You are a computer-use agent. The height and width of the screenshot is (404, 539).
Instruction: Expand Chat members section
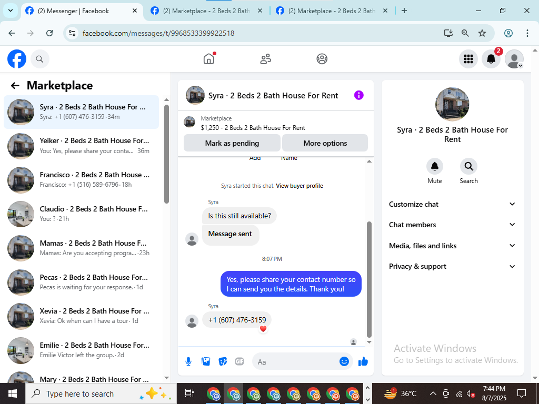(452, 225)
